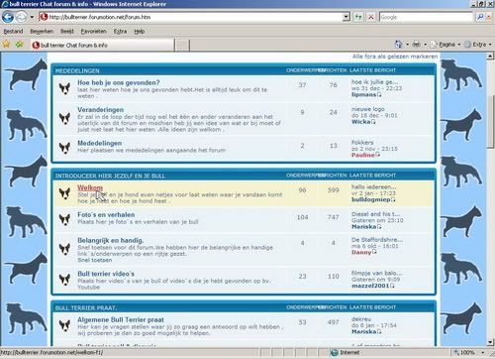Click the Google search magnifier icon
Image resolution: width=495 pixels, height=359 pixels.
tap(480, 17)
